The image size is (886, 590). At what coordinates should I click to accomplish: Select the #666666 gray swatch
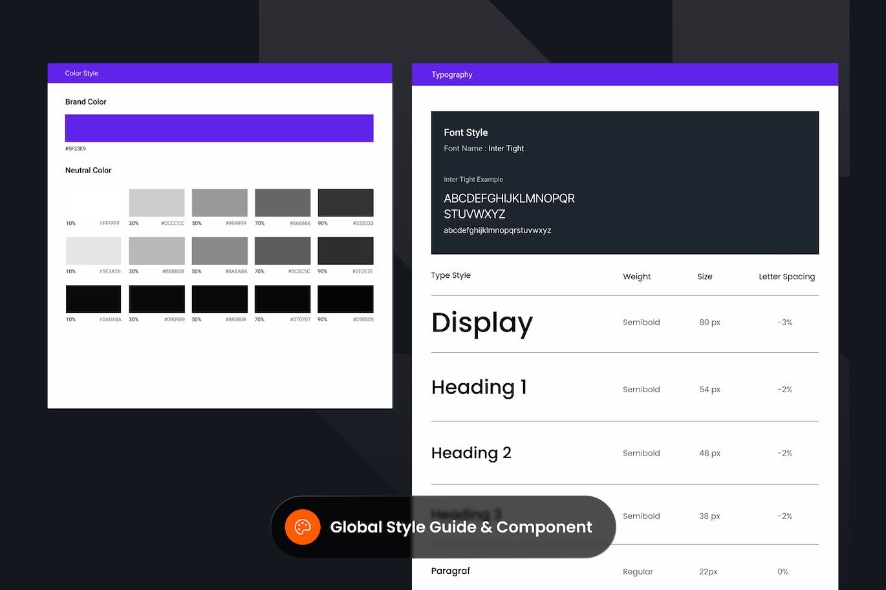[x=283, y=203]
